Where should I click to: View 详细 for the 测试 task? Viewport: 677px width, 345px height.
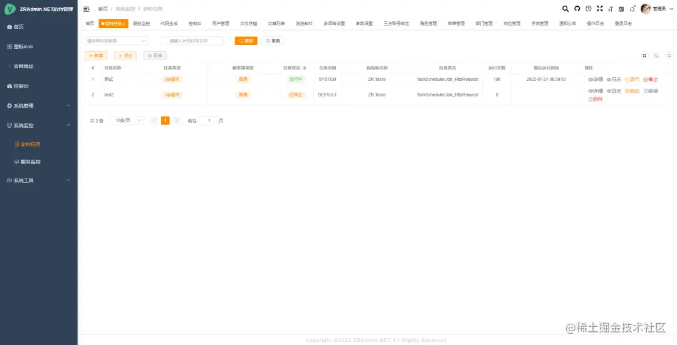tap(596, 80)
